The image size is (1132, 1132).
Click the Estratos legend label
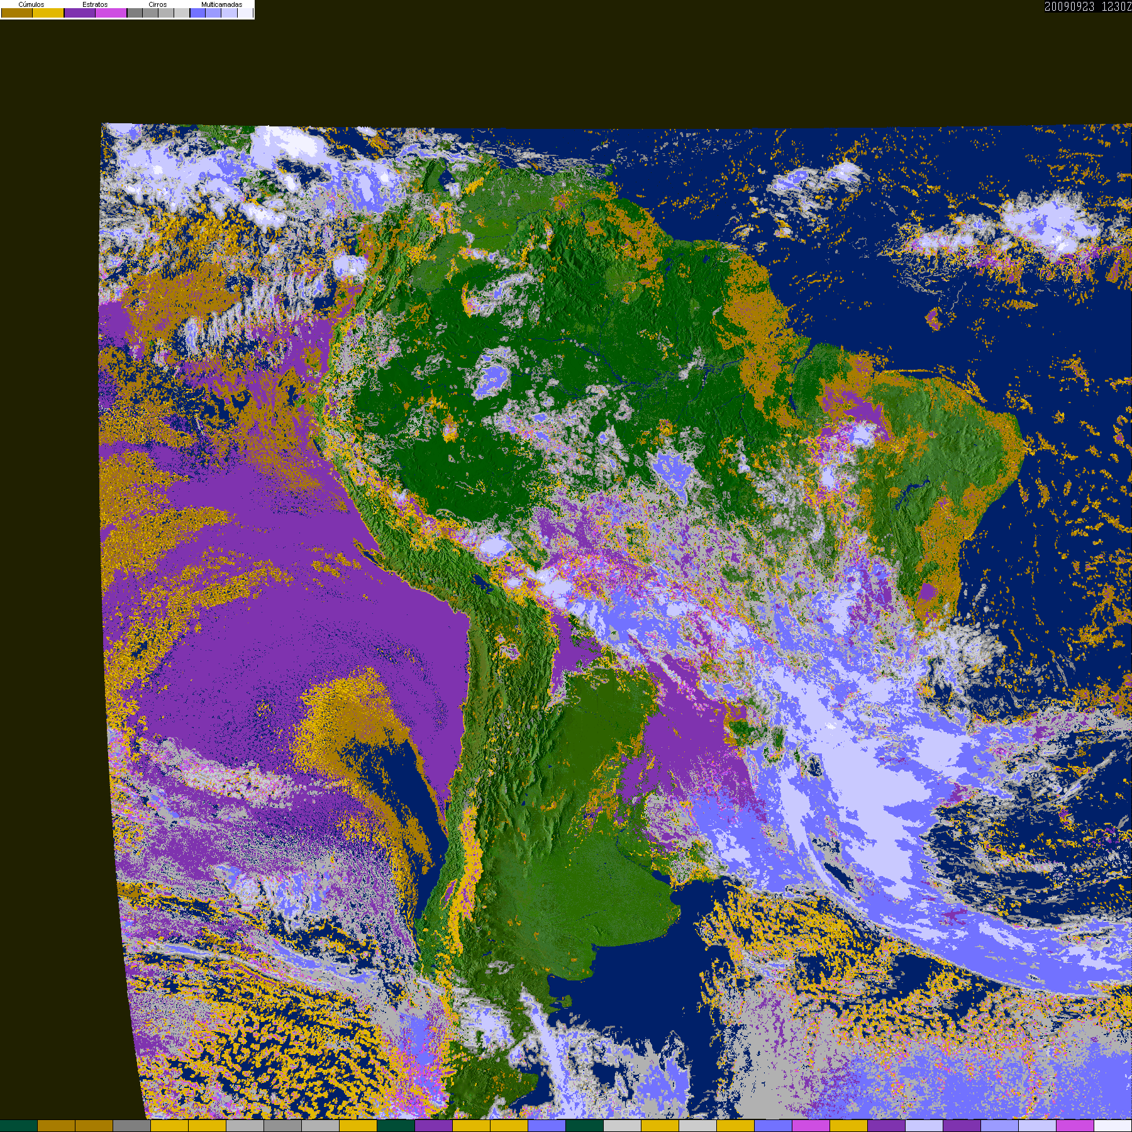coord(95,4)
